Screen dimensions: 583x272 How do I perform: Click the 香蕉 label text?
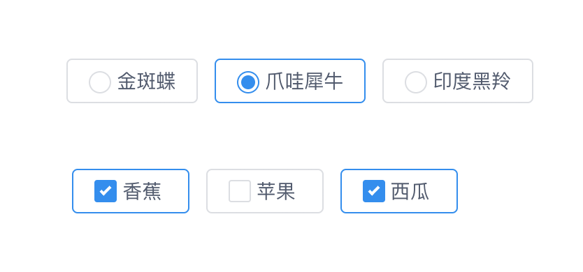142,192
